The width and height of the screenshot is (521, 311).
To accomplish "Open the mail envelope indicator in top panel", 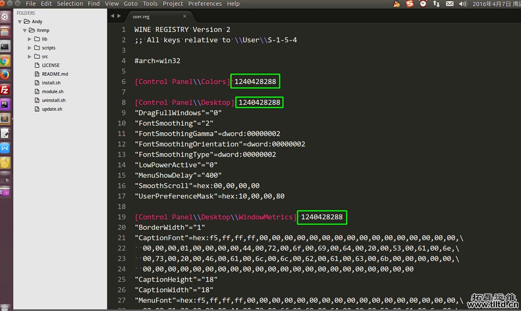I will tap(449, 4).
